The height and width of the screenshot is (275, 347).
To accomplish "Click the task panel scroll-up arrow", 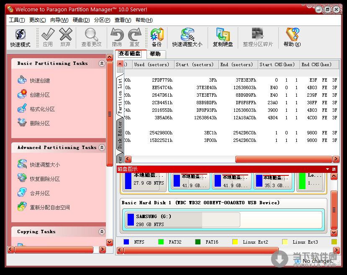I will (110, 58).
